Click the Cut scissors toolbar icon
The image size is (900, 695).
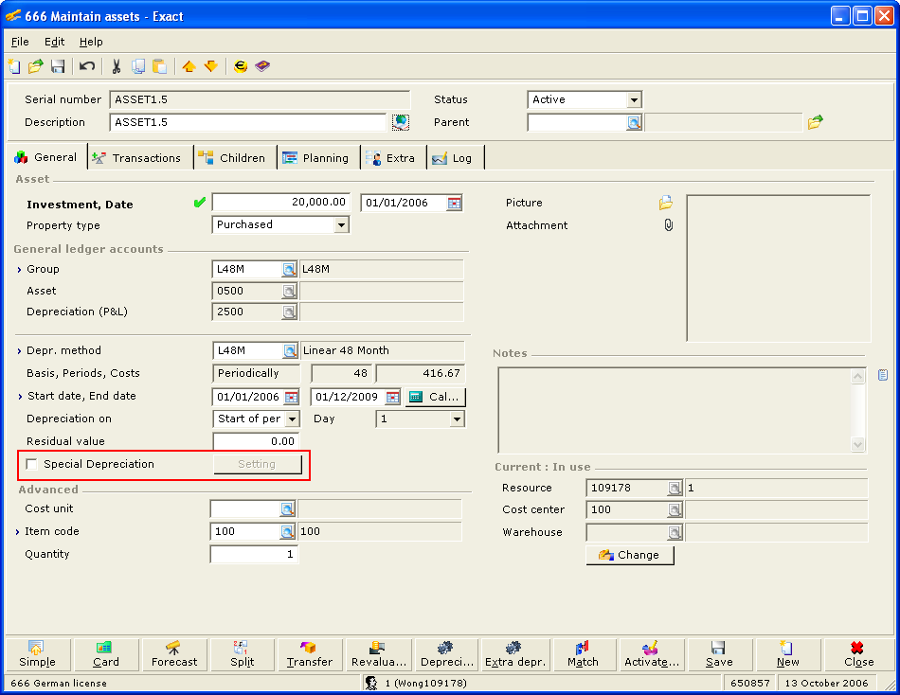pos(116,66)
